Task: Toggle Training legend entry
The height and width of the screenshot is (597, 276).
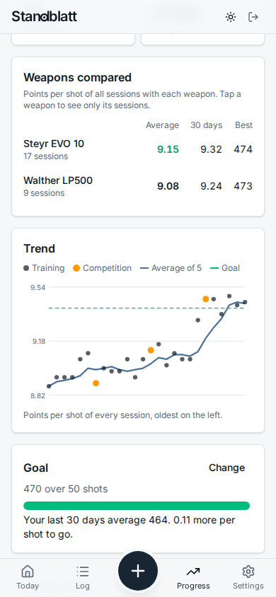Action: pos(44,268)
